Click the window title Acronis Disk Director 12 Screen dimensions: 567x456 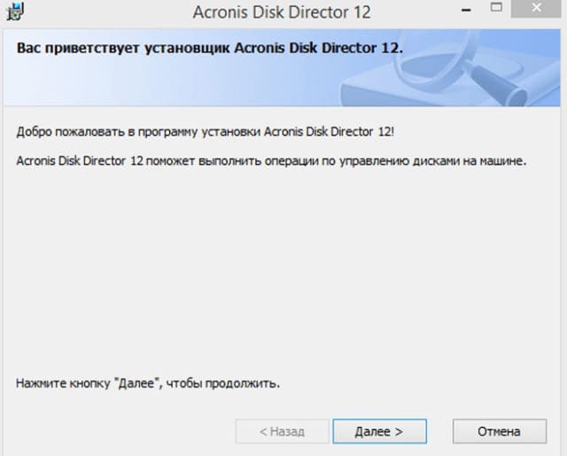(282, 12)
